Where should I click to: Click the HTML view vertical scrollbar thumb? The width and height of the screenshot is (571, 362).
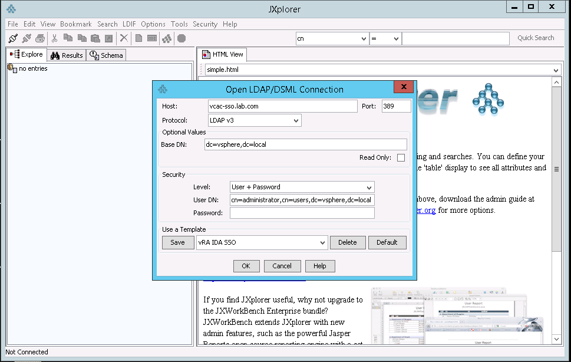(556, 169)
